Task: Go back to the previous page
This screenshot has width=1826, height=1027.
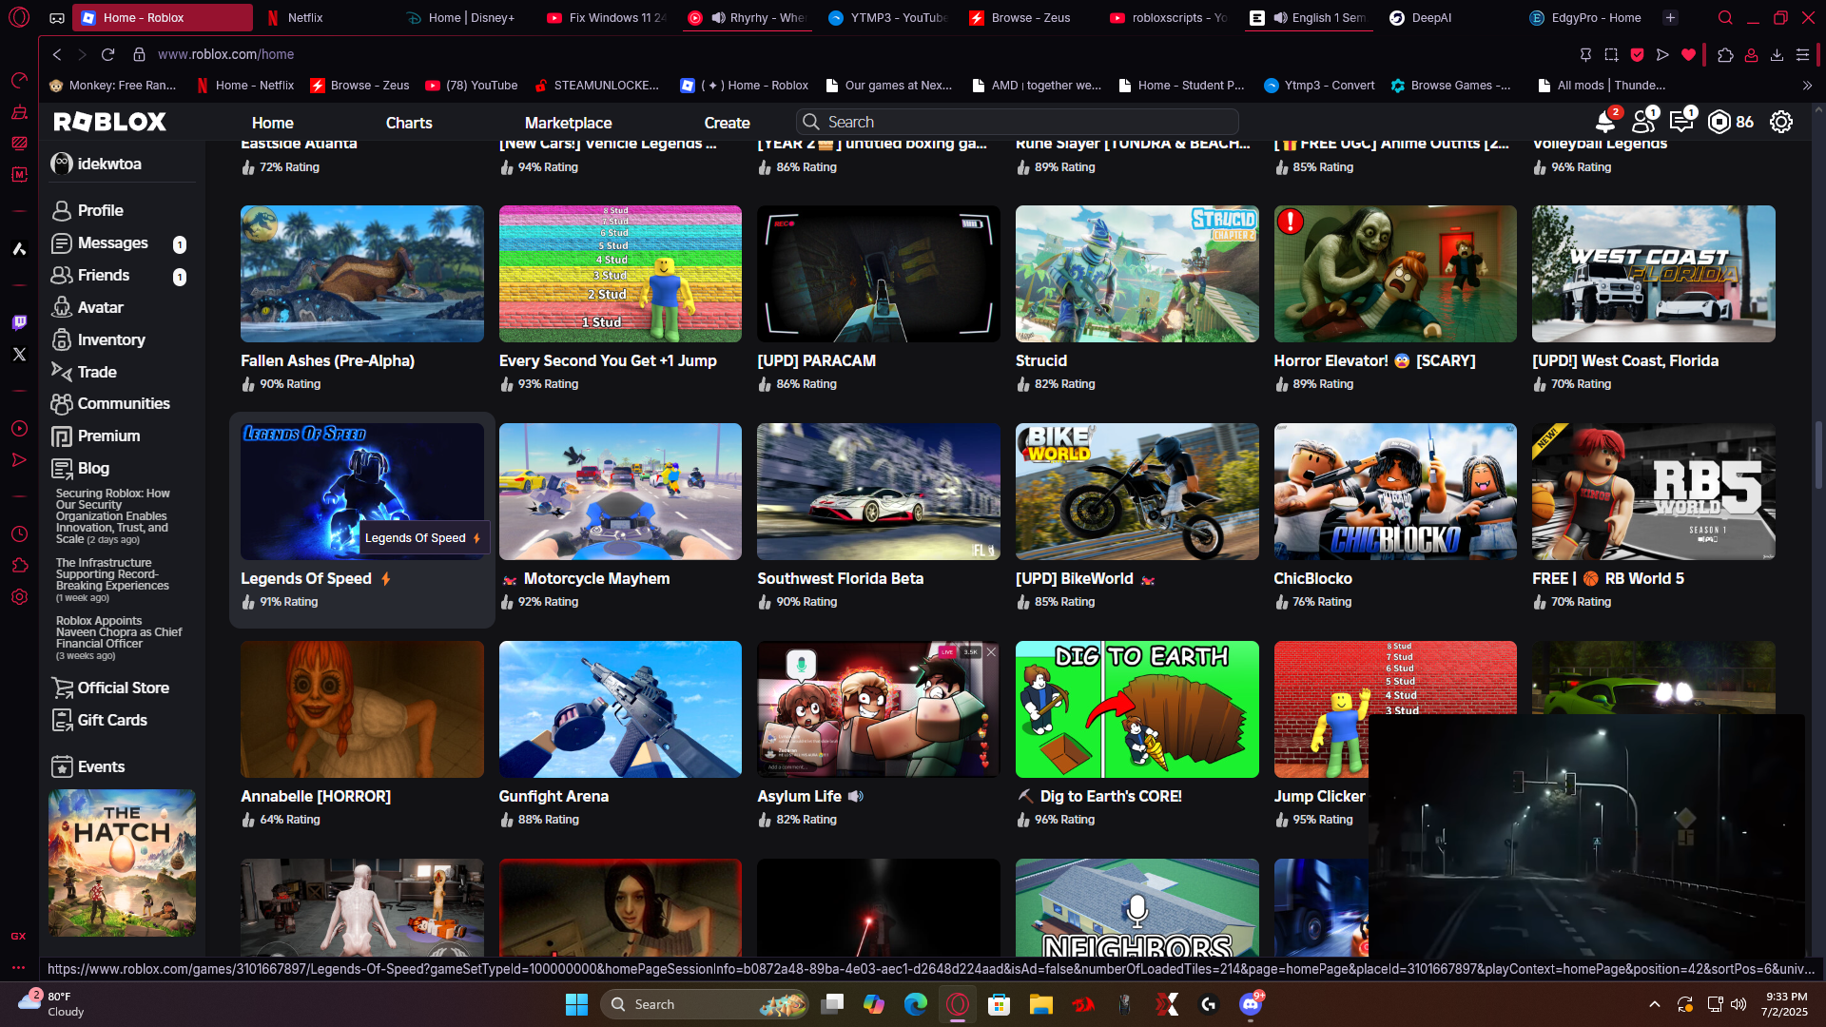Action: [57, 54]
